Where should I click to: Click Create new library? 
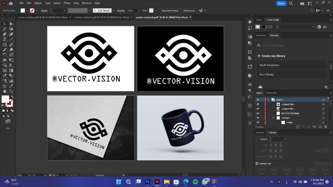pos(271,56)
